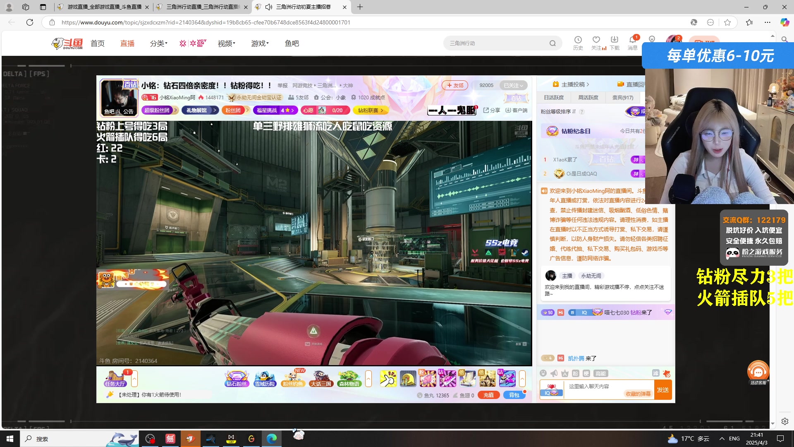This screenshot has width=794, height=447.
Task: Go to 直播 in the nav bar
Action: [127, 43]
